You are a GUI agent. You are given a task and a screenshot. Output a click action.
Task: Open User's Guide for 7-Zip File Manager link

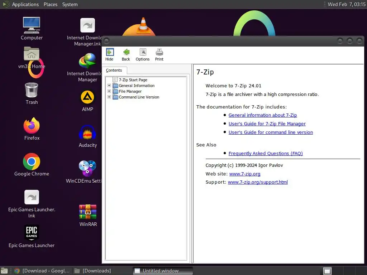[267, 124]
